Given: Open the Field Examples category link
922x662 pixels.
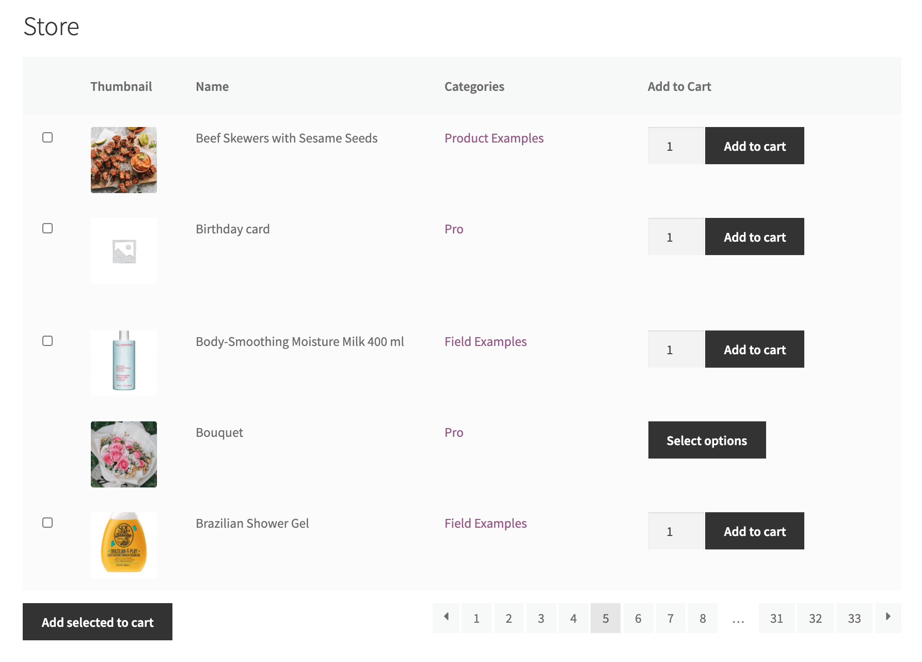Looking at the screenshot, I should [485, 341].
